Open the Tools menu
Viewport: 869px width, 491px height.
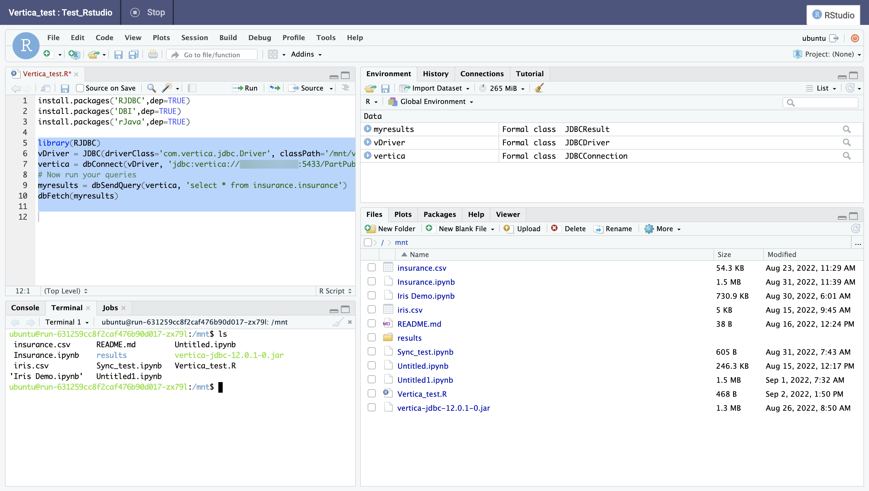(x=326, y=38)
